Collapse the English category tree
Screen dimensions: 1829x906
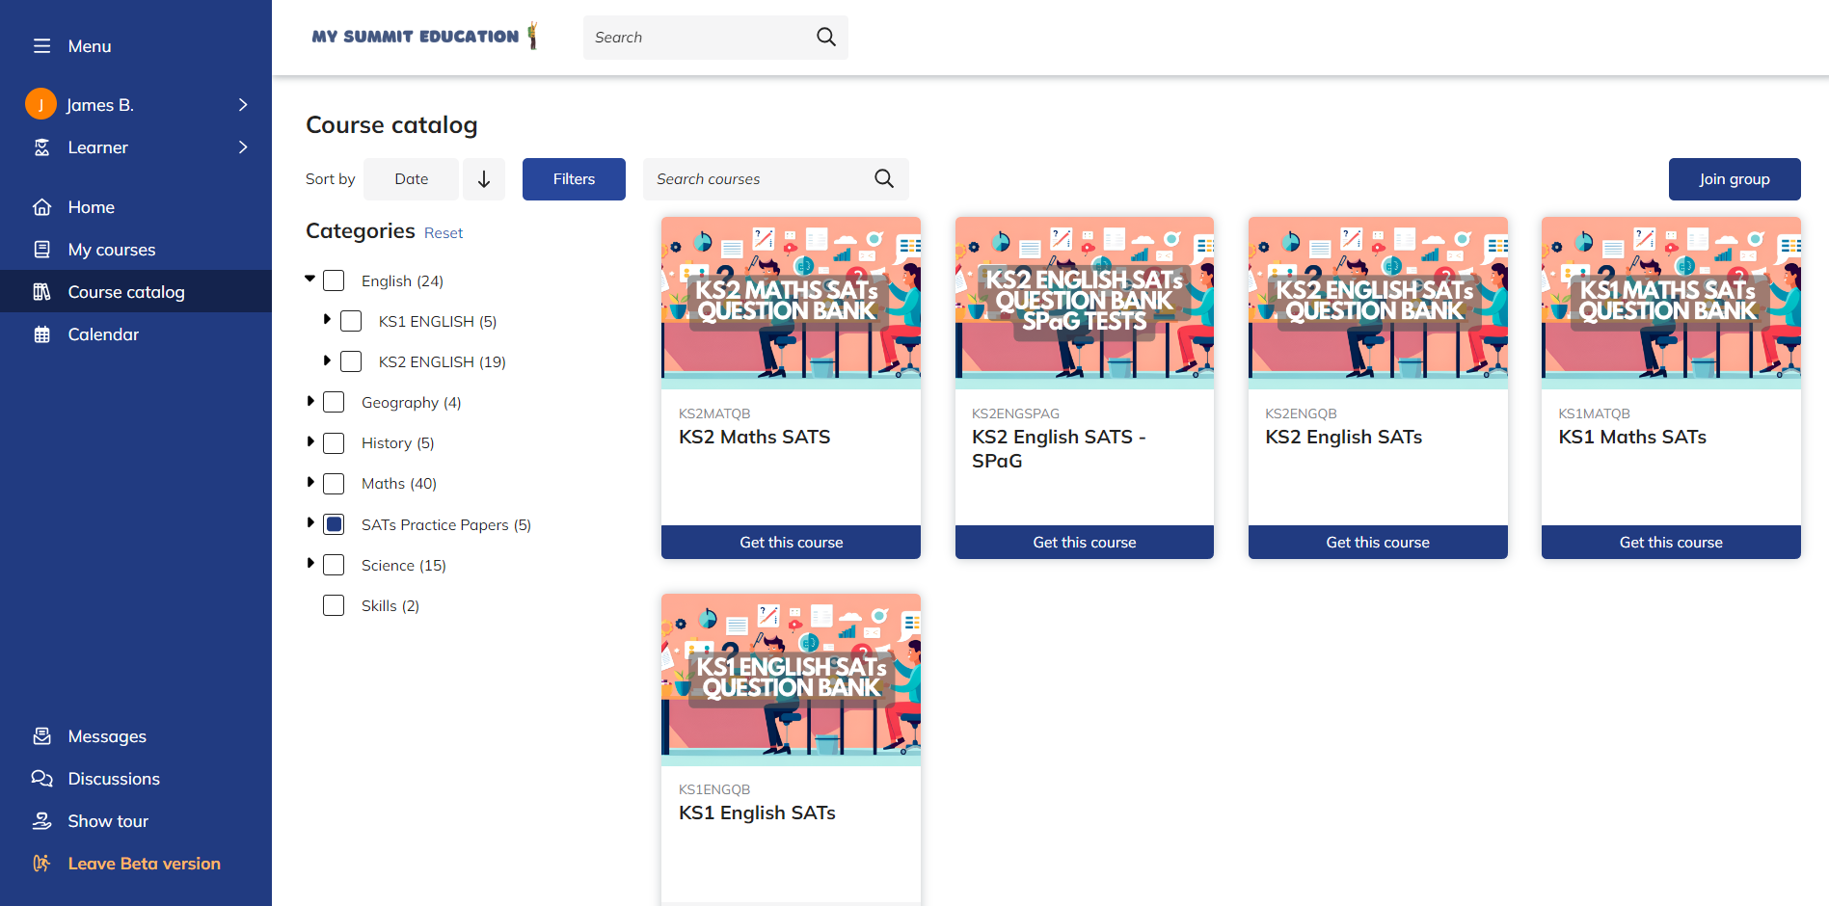click(310, 279)
